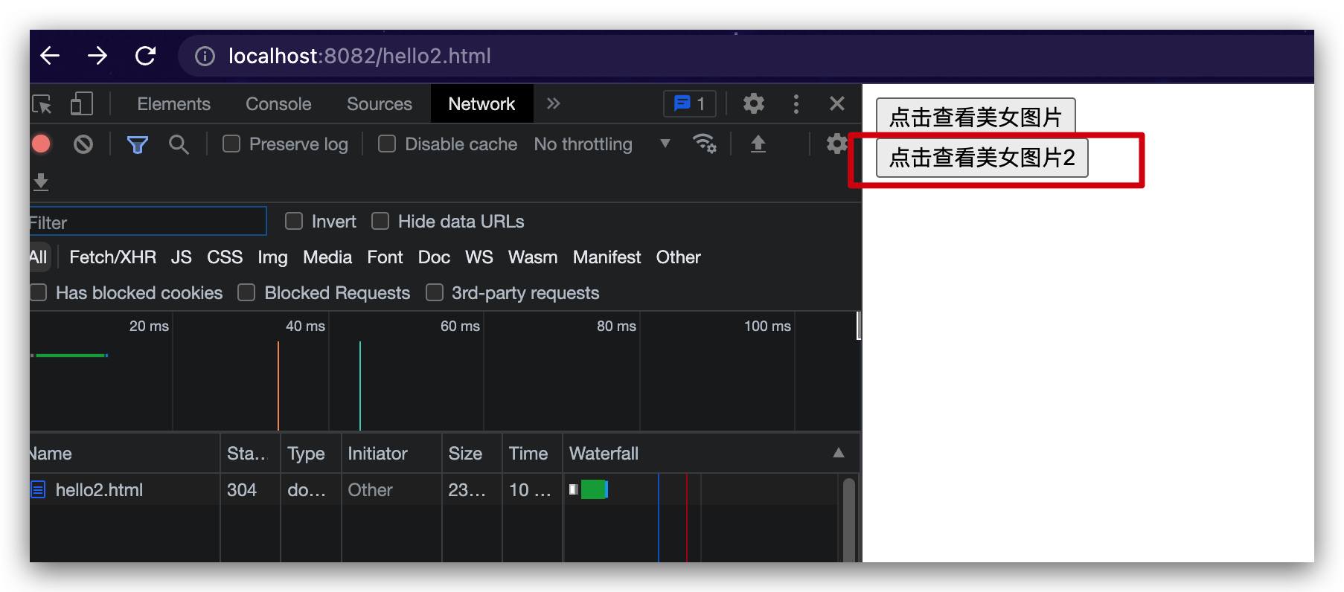This screenshot has width=1344, height=592.
Task: Filter requests by Media
Action: coord(327,257)
